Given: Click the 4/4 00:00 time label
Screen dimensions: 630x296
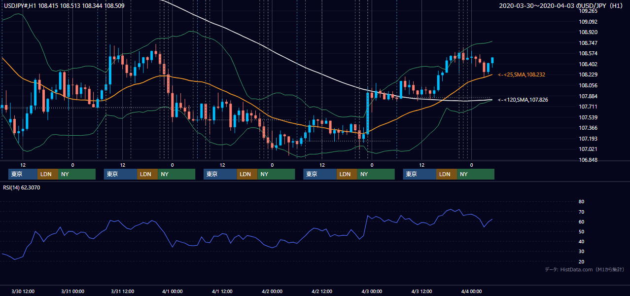Looking at the screenshot, I should point(471,291).
